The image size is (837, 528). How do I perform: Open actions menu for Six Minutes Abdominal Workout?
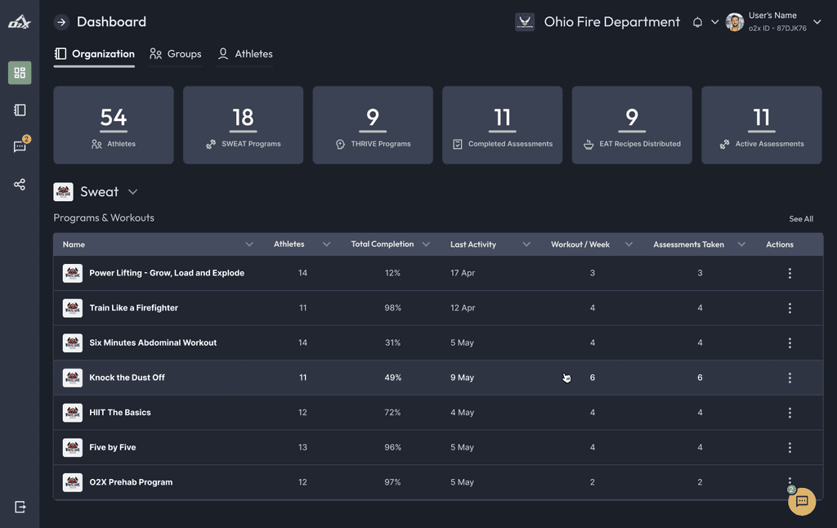[x=790, y=342]
